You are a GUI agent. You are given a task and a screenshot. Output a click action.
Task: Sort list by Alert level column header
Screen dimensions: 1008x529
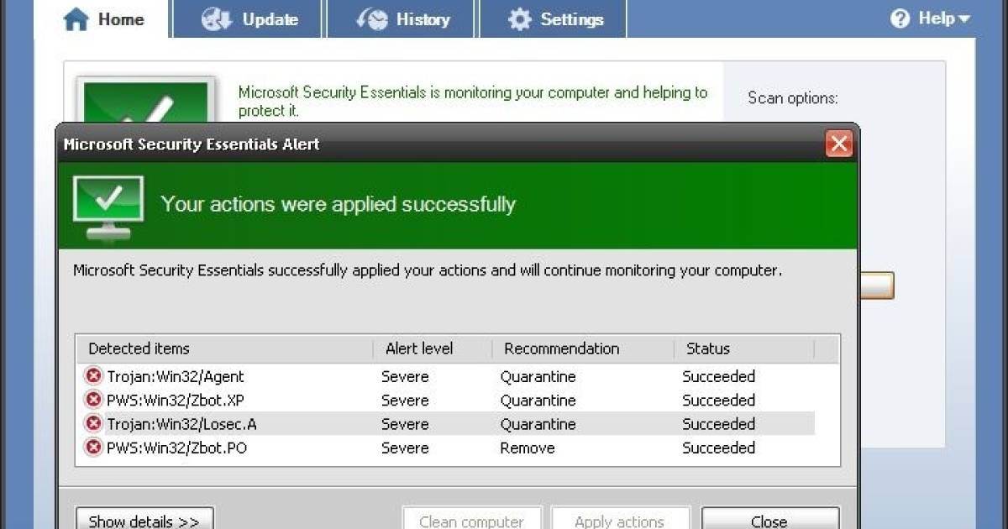419,348
